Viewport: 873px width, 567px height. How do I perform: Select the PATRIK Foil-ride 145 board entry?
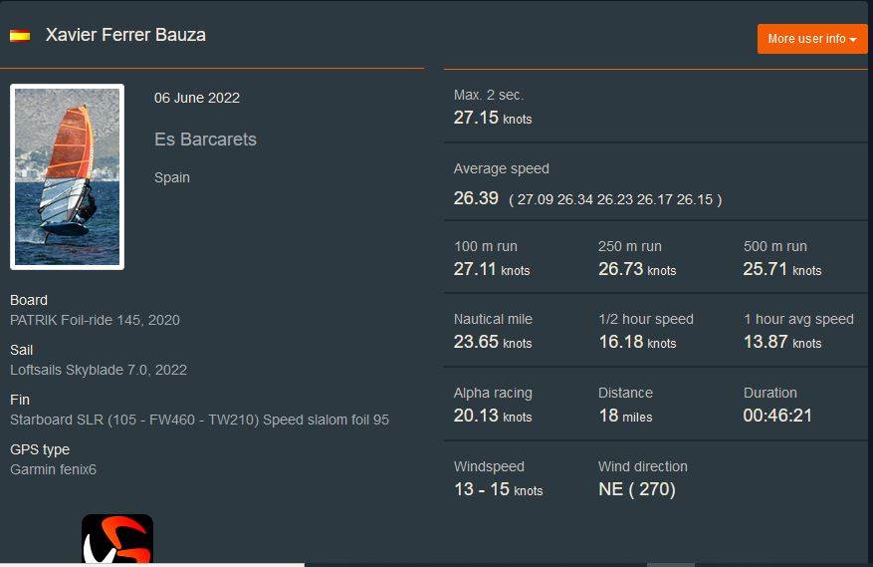pos(95,320)
